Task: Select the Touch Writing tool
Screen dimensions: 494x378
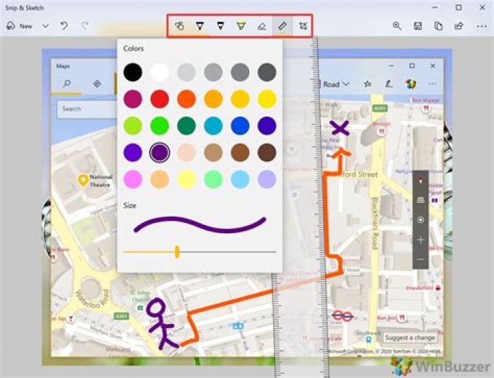Action: [x=179, y=26]
